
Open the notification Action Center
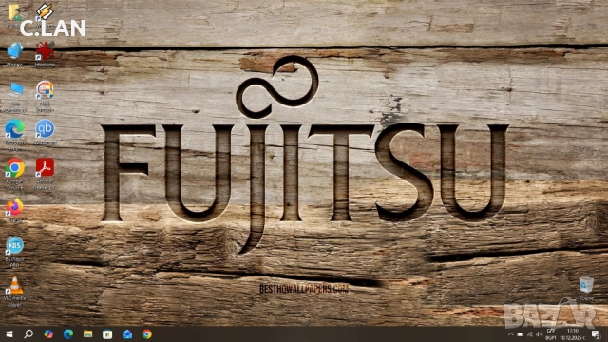coord(596,334)
